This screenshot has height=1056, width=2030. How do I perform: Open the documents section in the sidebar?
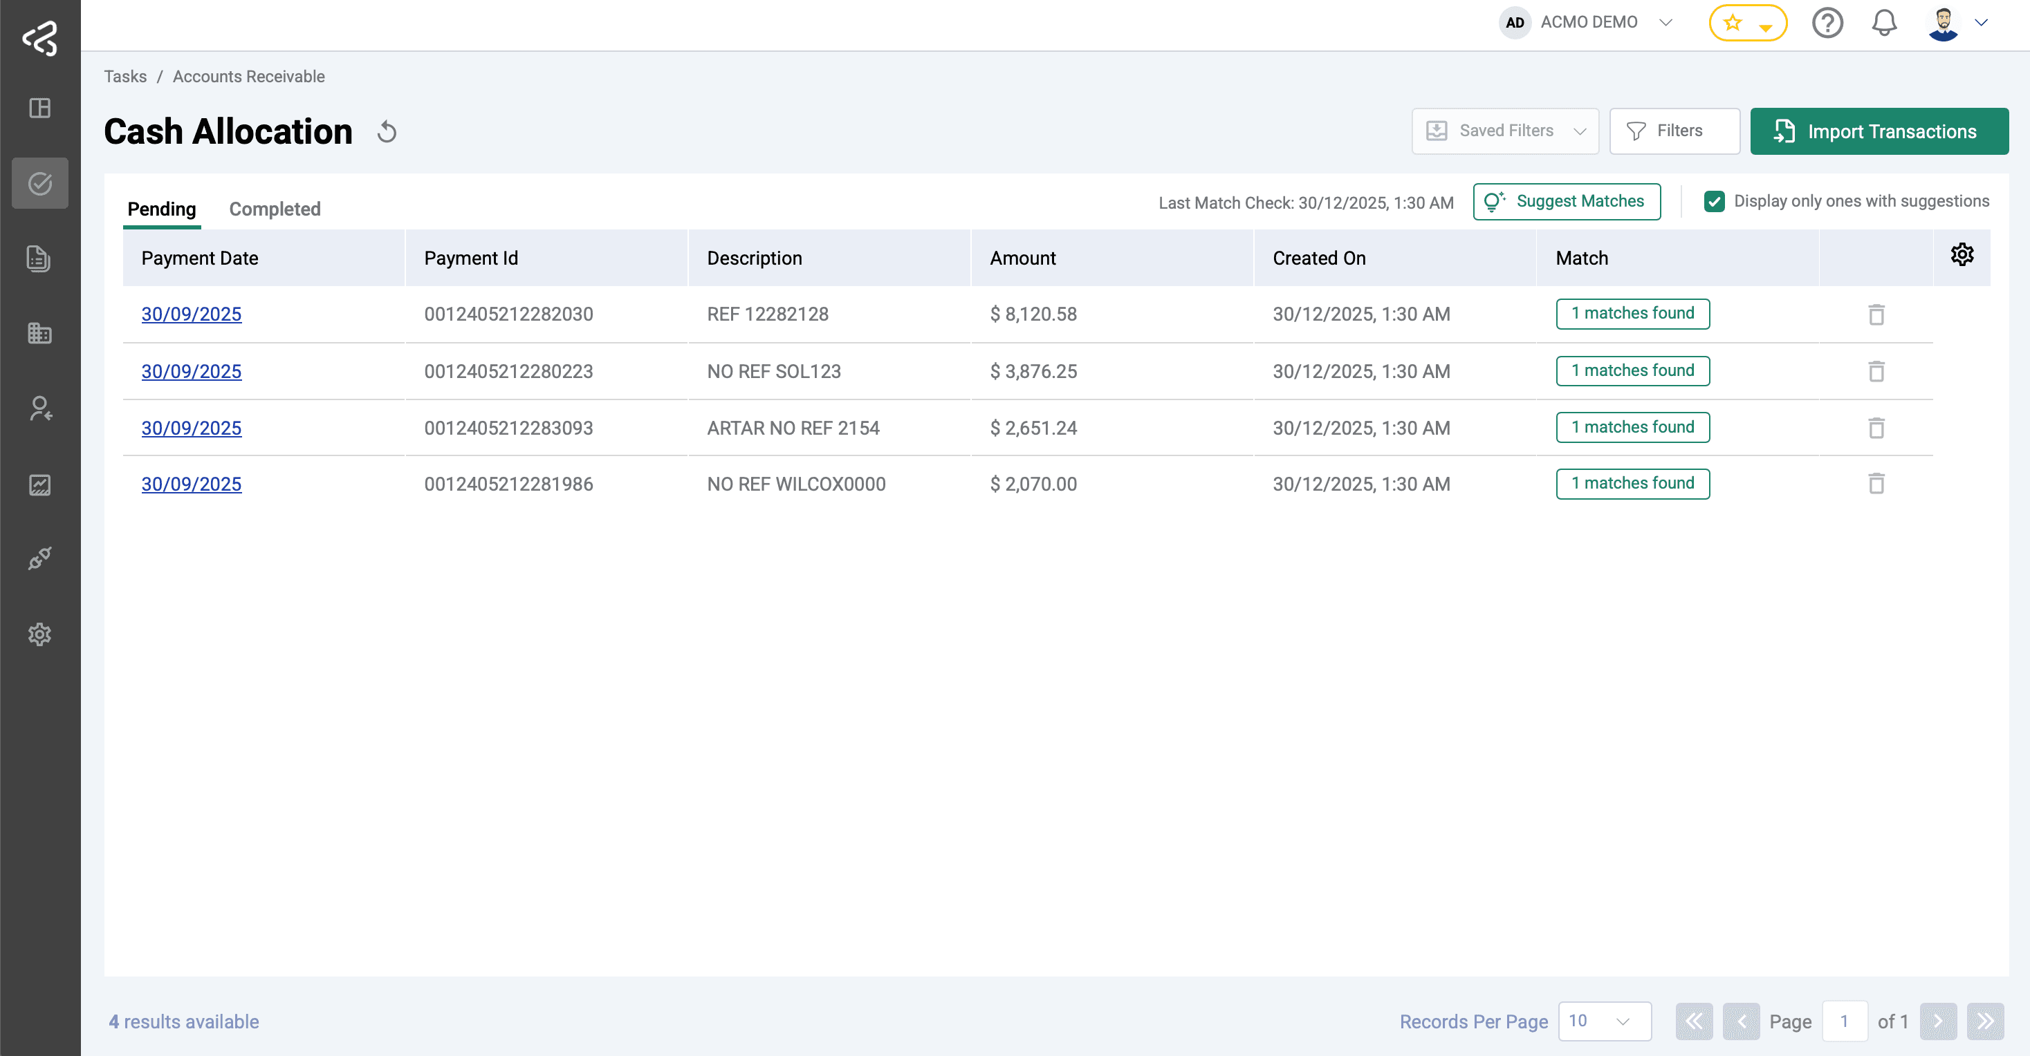tap(39, 258)
